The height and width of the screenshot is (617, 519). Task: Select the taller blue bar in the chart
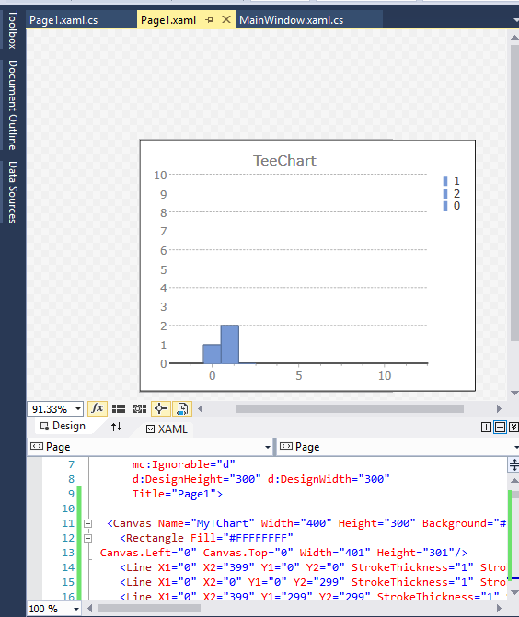229,344
